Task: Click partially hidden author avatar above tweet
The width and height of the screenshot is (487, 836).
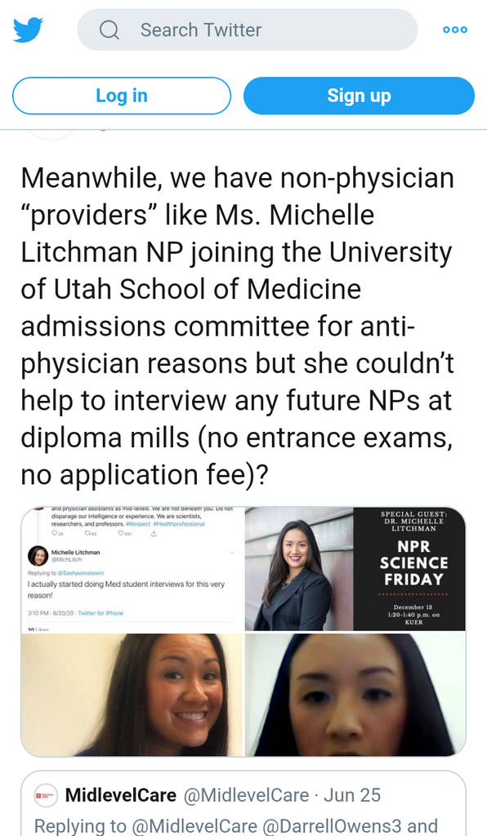Action: (51, 135)
